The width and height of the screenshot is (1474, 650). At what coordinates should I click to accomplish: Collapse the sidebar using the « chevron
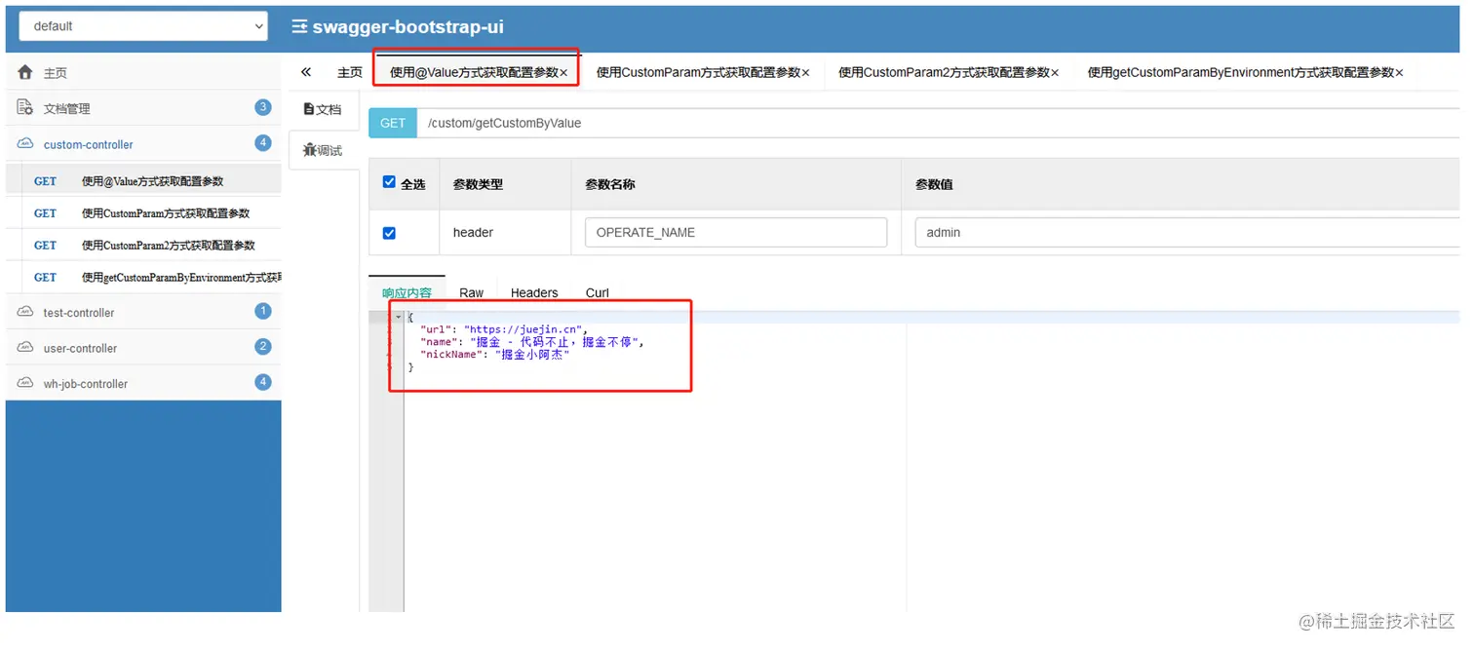click(305, 71)
